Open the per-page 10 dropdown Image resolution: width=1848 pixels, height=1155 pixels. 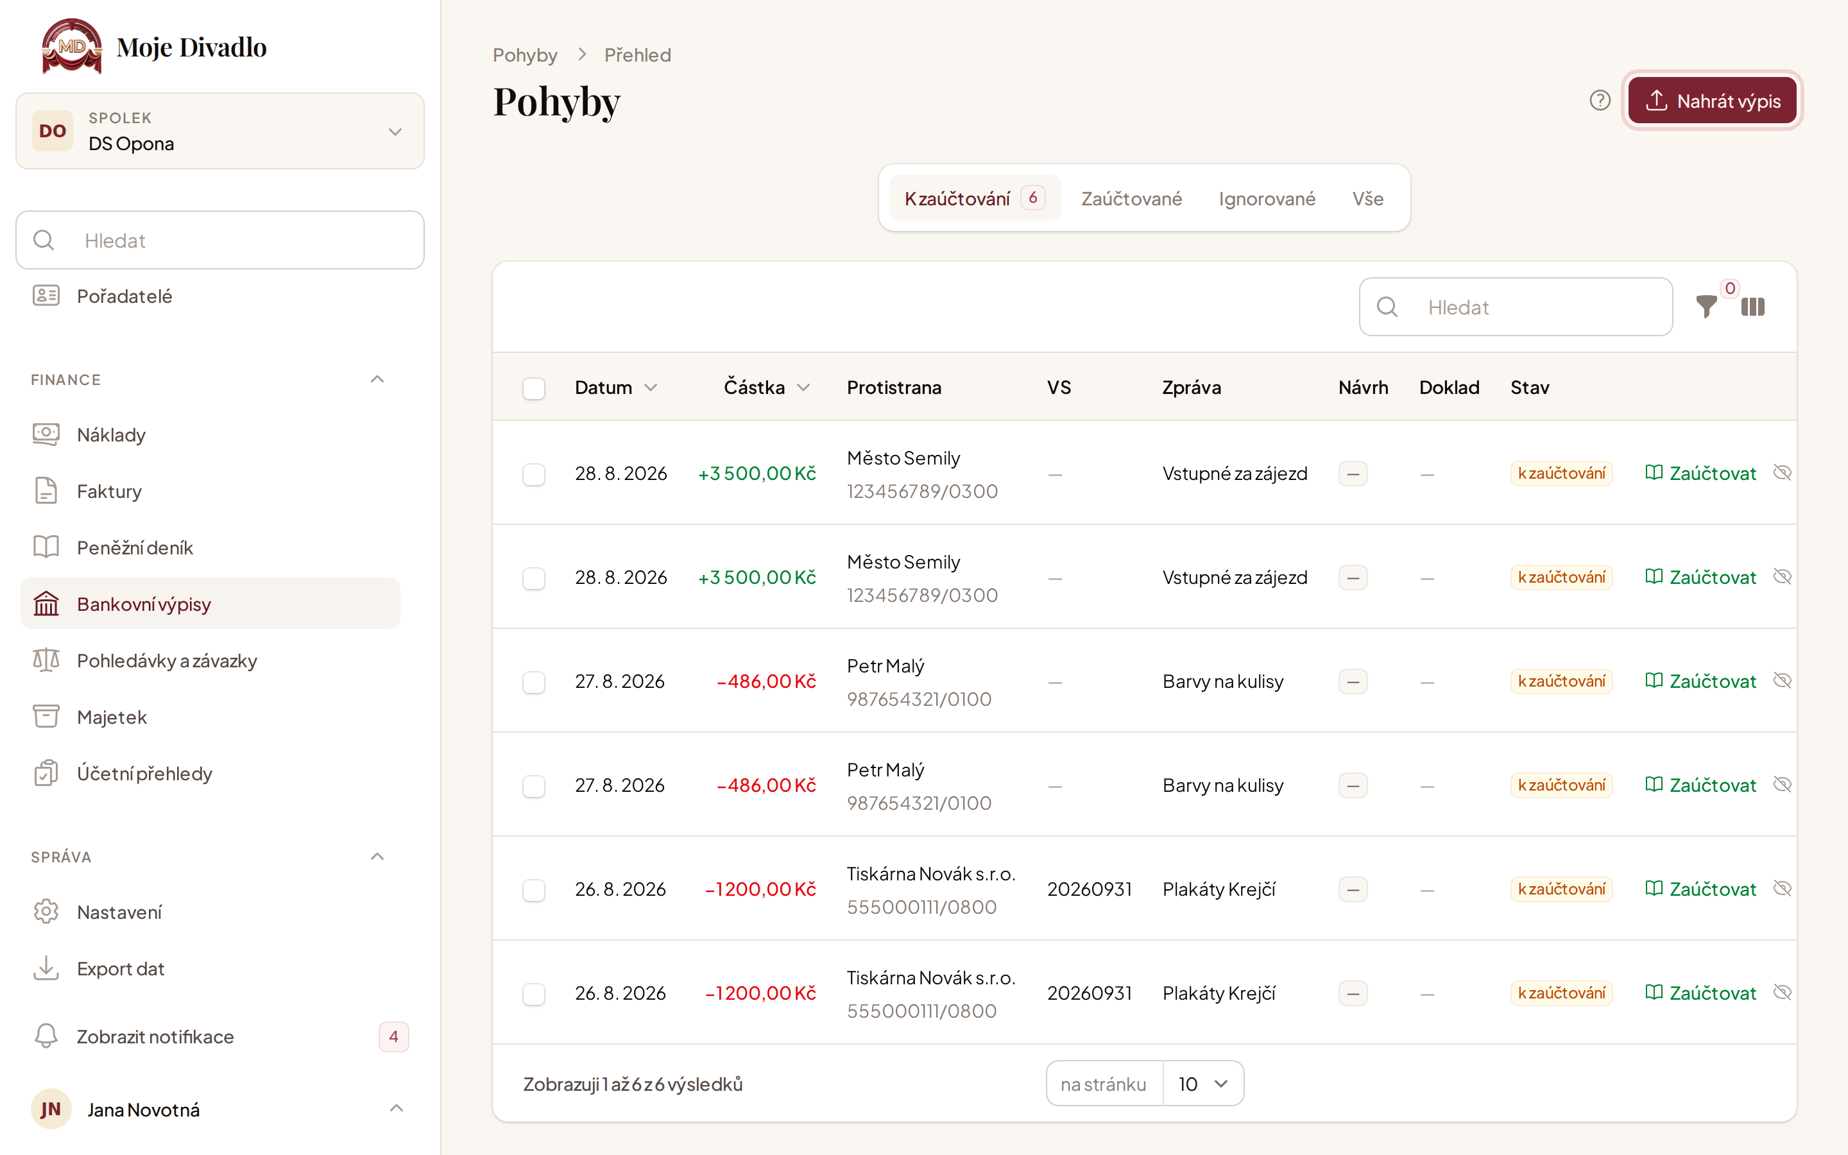1204,1083
